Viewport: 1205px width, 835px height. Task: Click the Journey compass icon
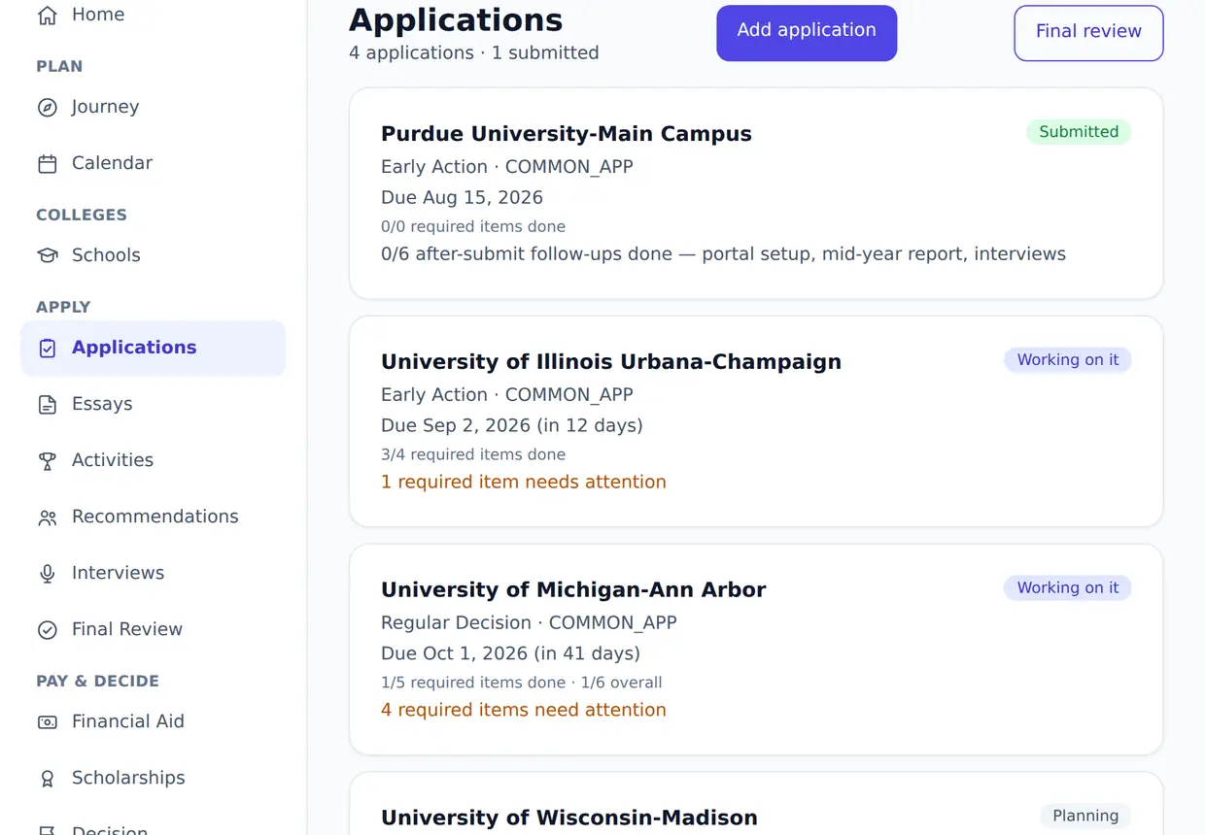click(x=47, y=107)
